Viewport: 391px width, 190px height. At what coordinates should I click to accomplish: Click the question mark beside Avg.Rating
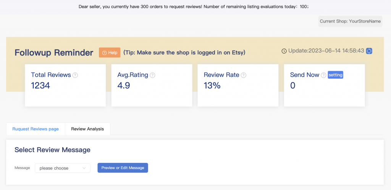152,75
